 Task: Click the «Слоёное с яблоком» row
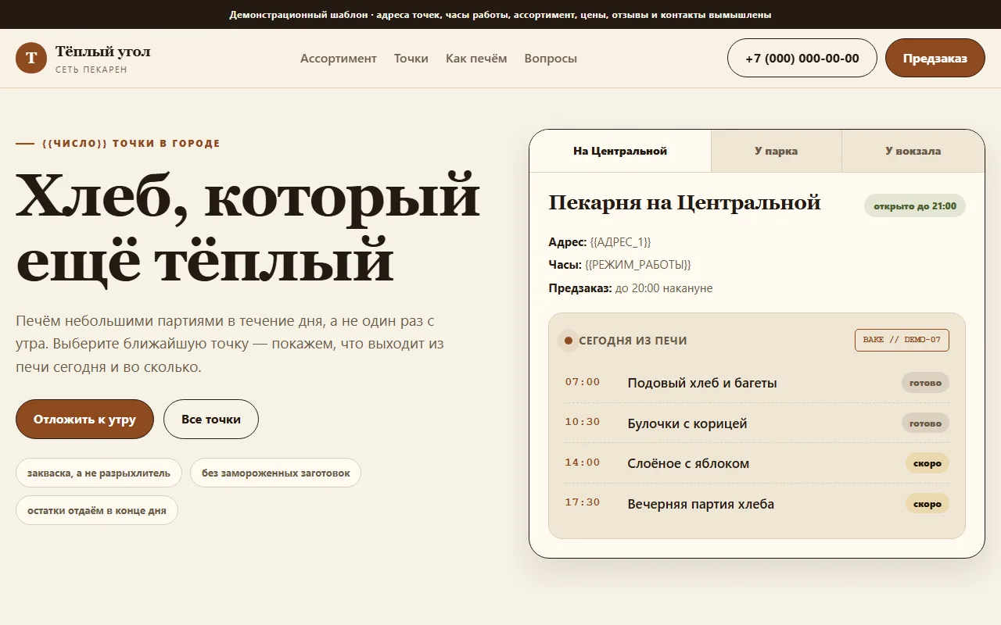click(x=757, y=463)
